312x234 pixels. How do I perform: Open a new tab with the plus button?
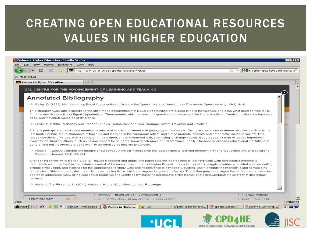pos(88,82)
